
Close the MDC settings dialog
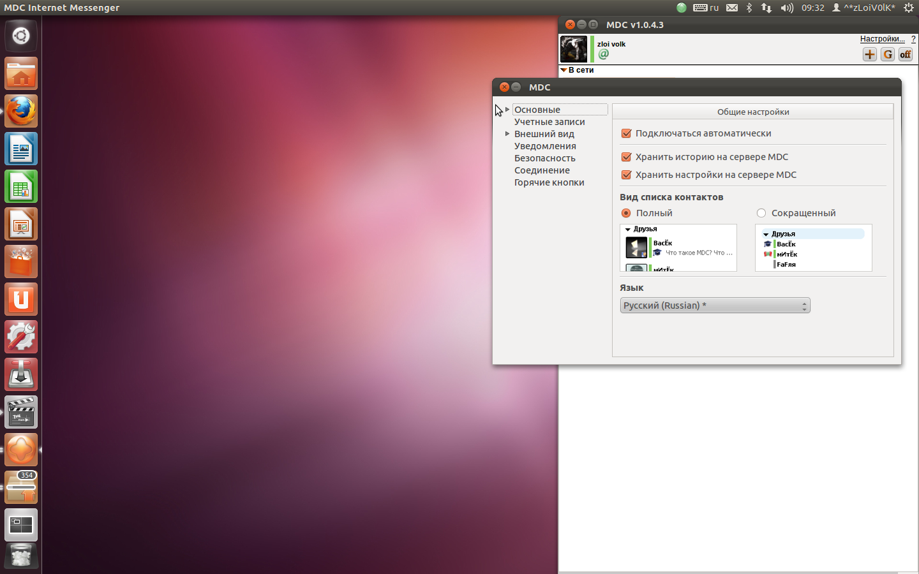click(504, 87)
